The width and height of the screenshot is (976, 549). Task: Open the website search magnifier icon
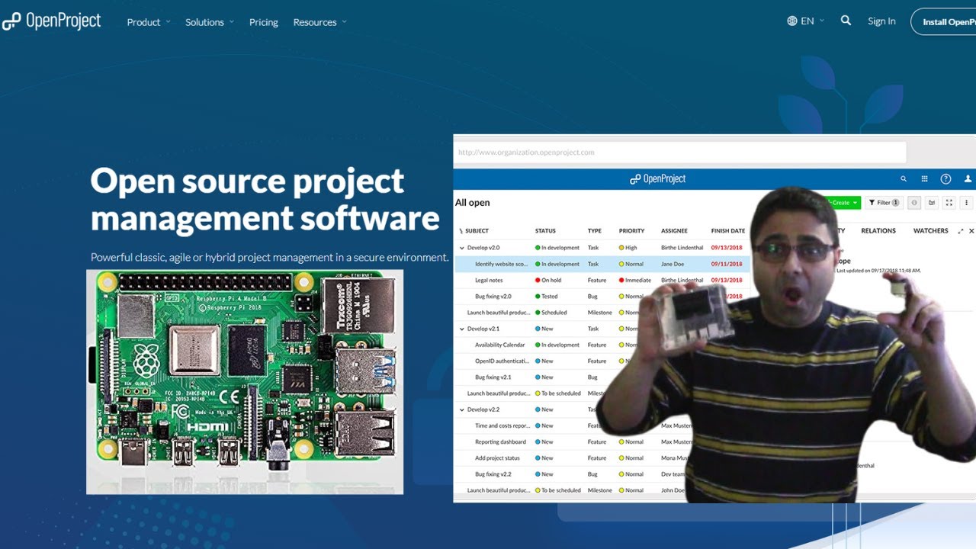[846, 21]
